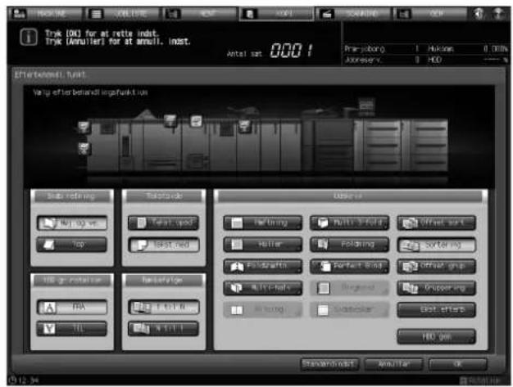Click the help figure icon top right
The width and height of the screenshot is (513, 387).
498,14
